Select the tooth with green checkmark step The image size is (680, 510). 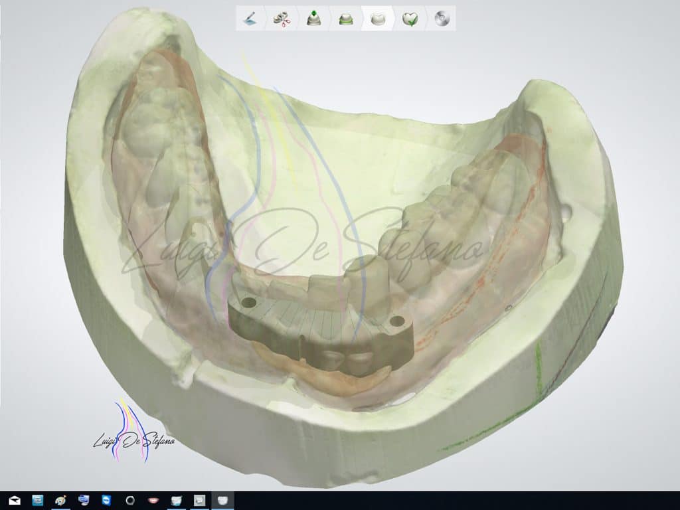409,19
